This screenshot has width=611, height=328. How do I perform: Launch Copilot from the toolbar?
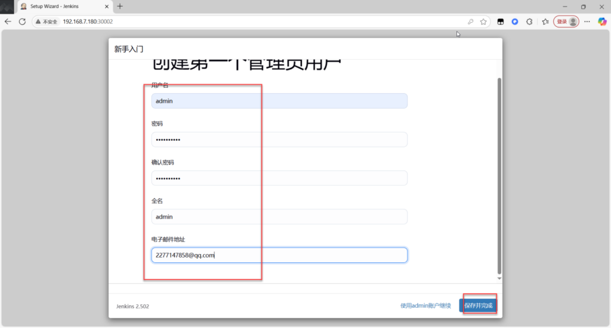tap(602, 21)
